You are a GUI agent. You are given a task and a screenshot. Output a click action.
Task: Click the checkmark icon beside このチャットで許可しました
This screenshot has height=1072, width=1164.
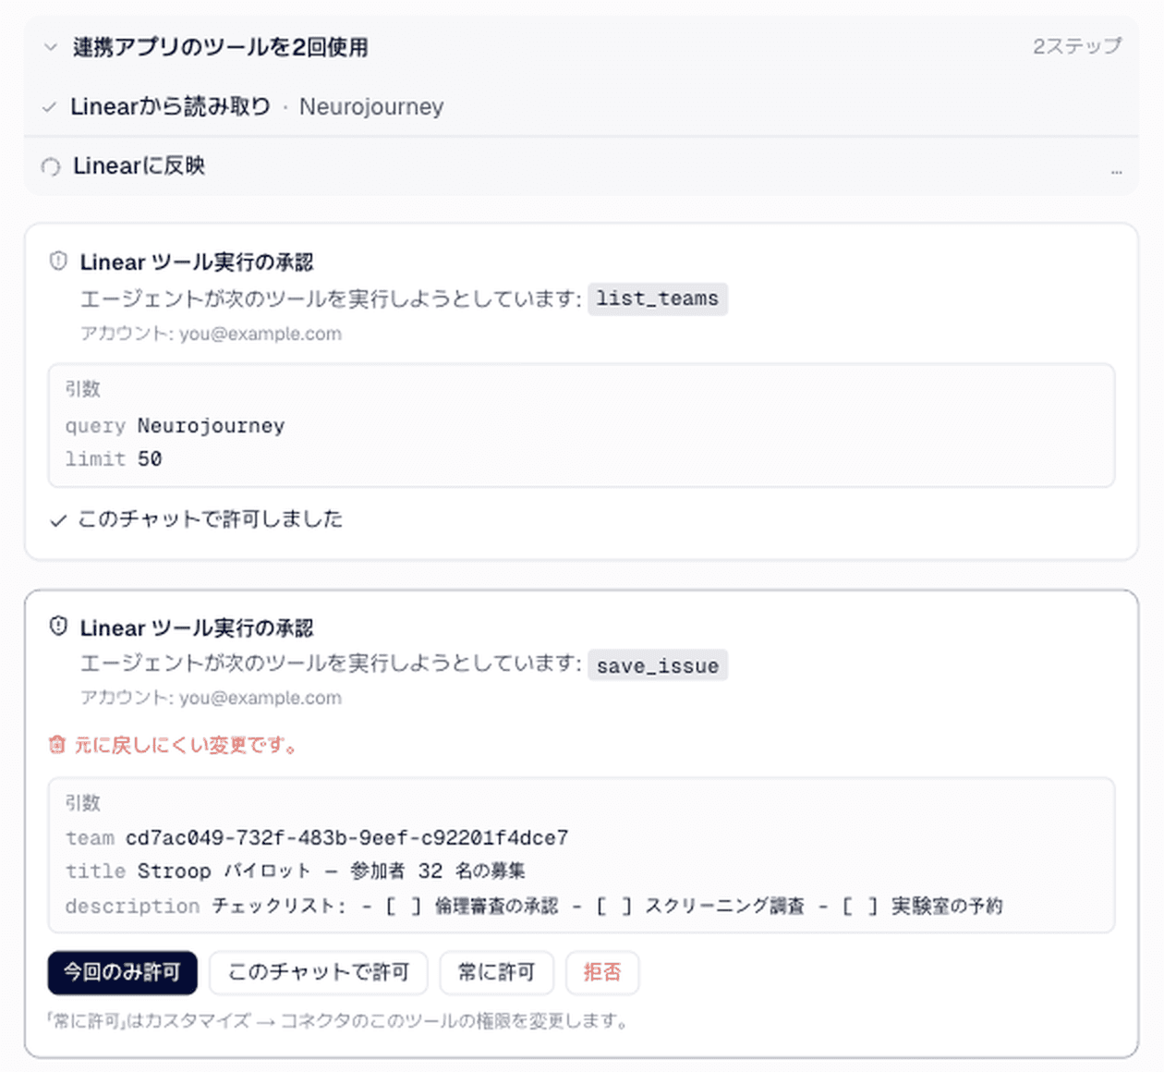click(58, 520)
